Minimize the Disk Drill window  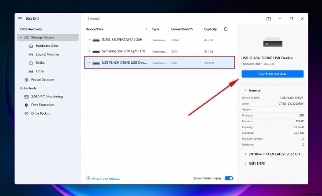280,18
